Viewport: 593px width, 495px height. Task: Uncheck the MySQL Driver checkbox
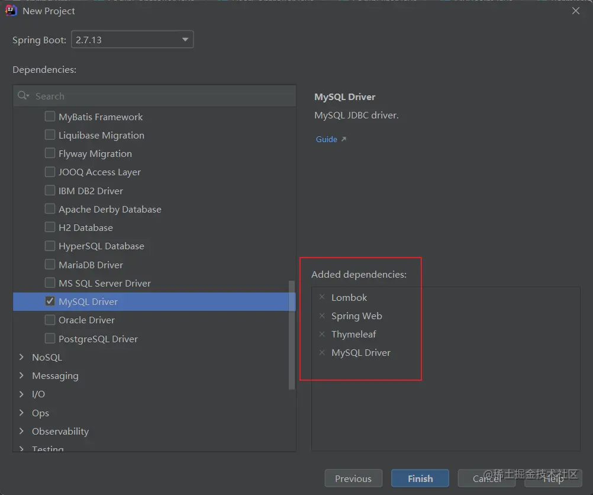tap(50, 301)
